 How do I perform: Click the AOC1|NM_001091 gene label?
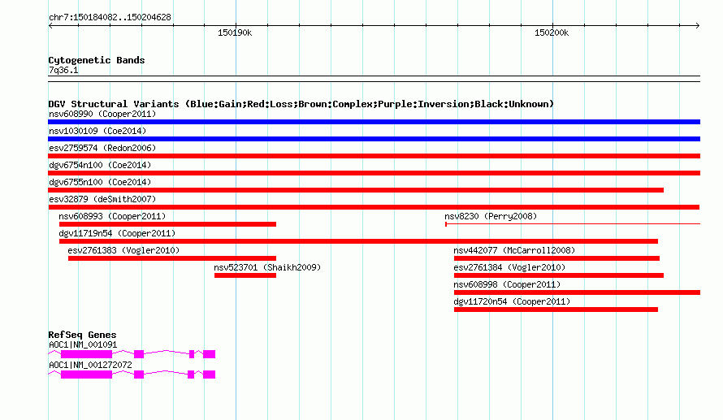[83, 344]
